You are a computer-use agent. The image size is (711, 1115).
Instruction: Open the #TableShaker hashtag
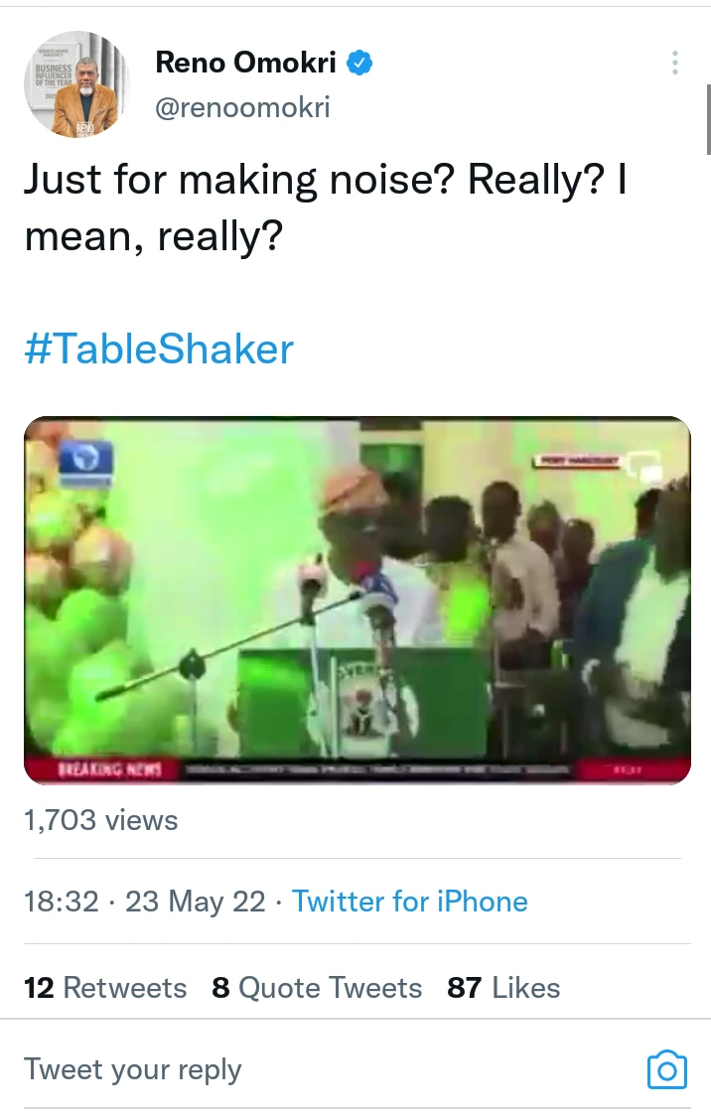[159, 349]
